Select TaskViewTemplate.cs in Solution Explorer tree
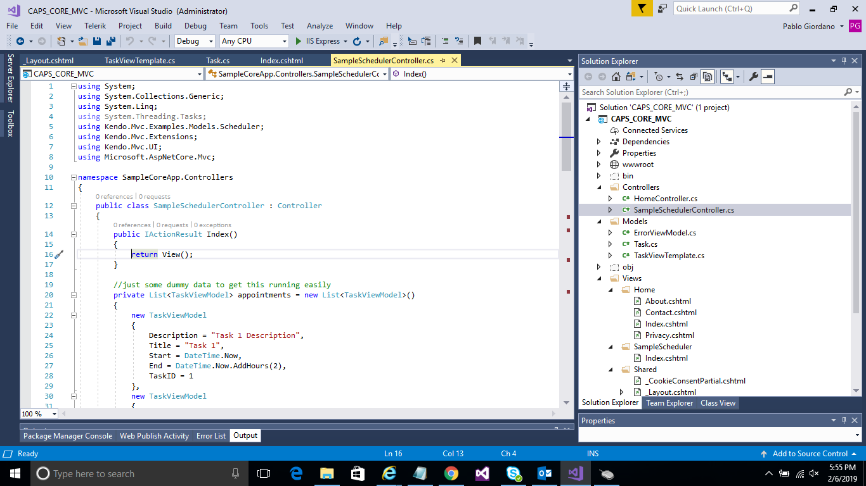Image resolution: width=866 pixels, height=486 pixels. 669,256
